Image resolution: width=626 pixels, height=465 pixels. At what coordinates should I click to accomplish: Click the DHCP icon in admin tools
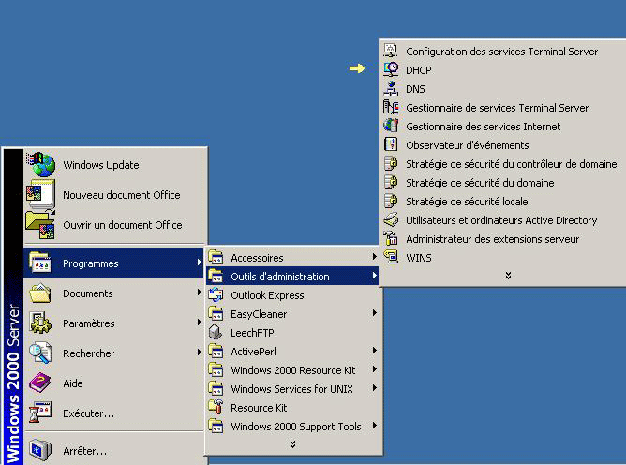(391, 69)
